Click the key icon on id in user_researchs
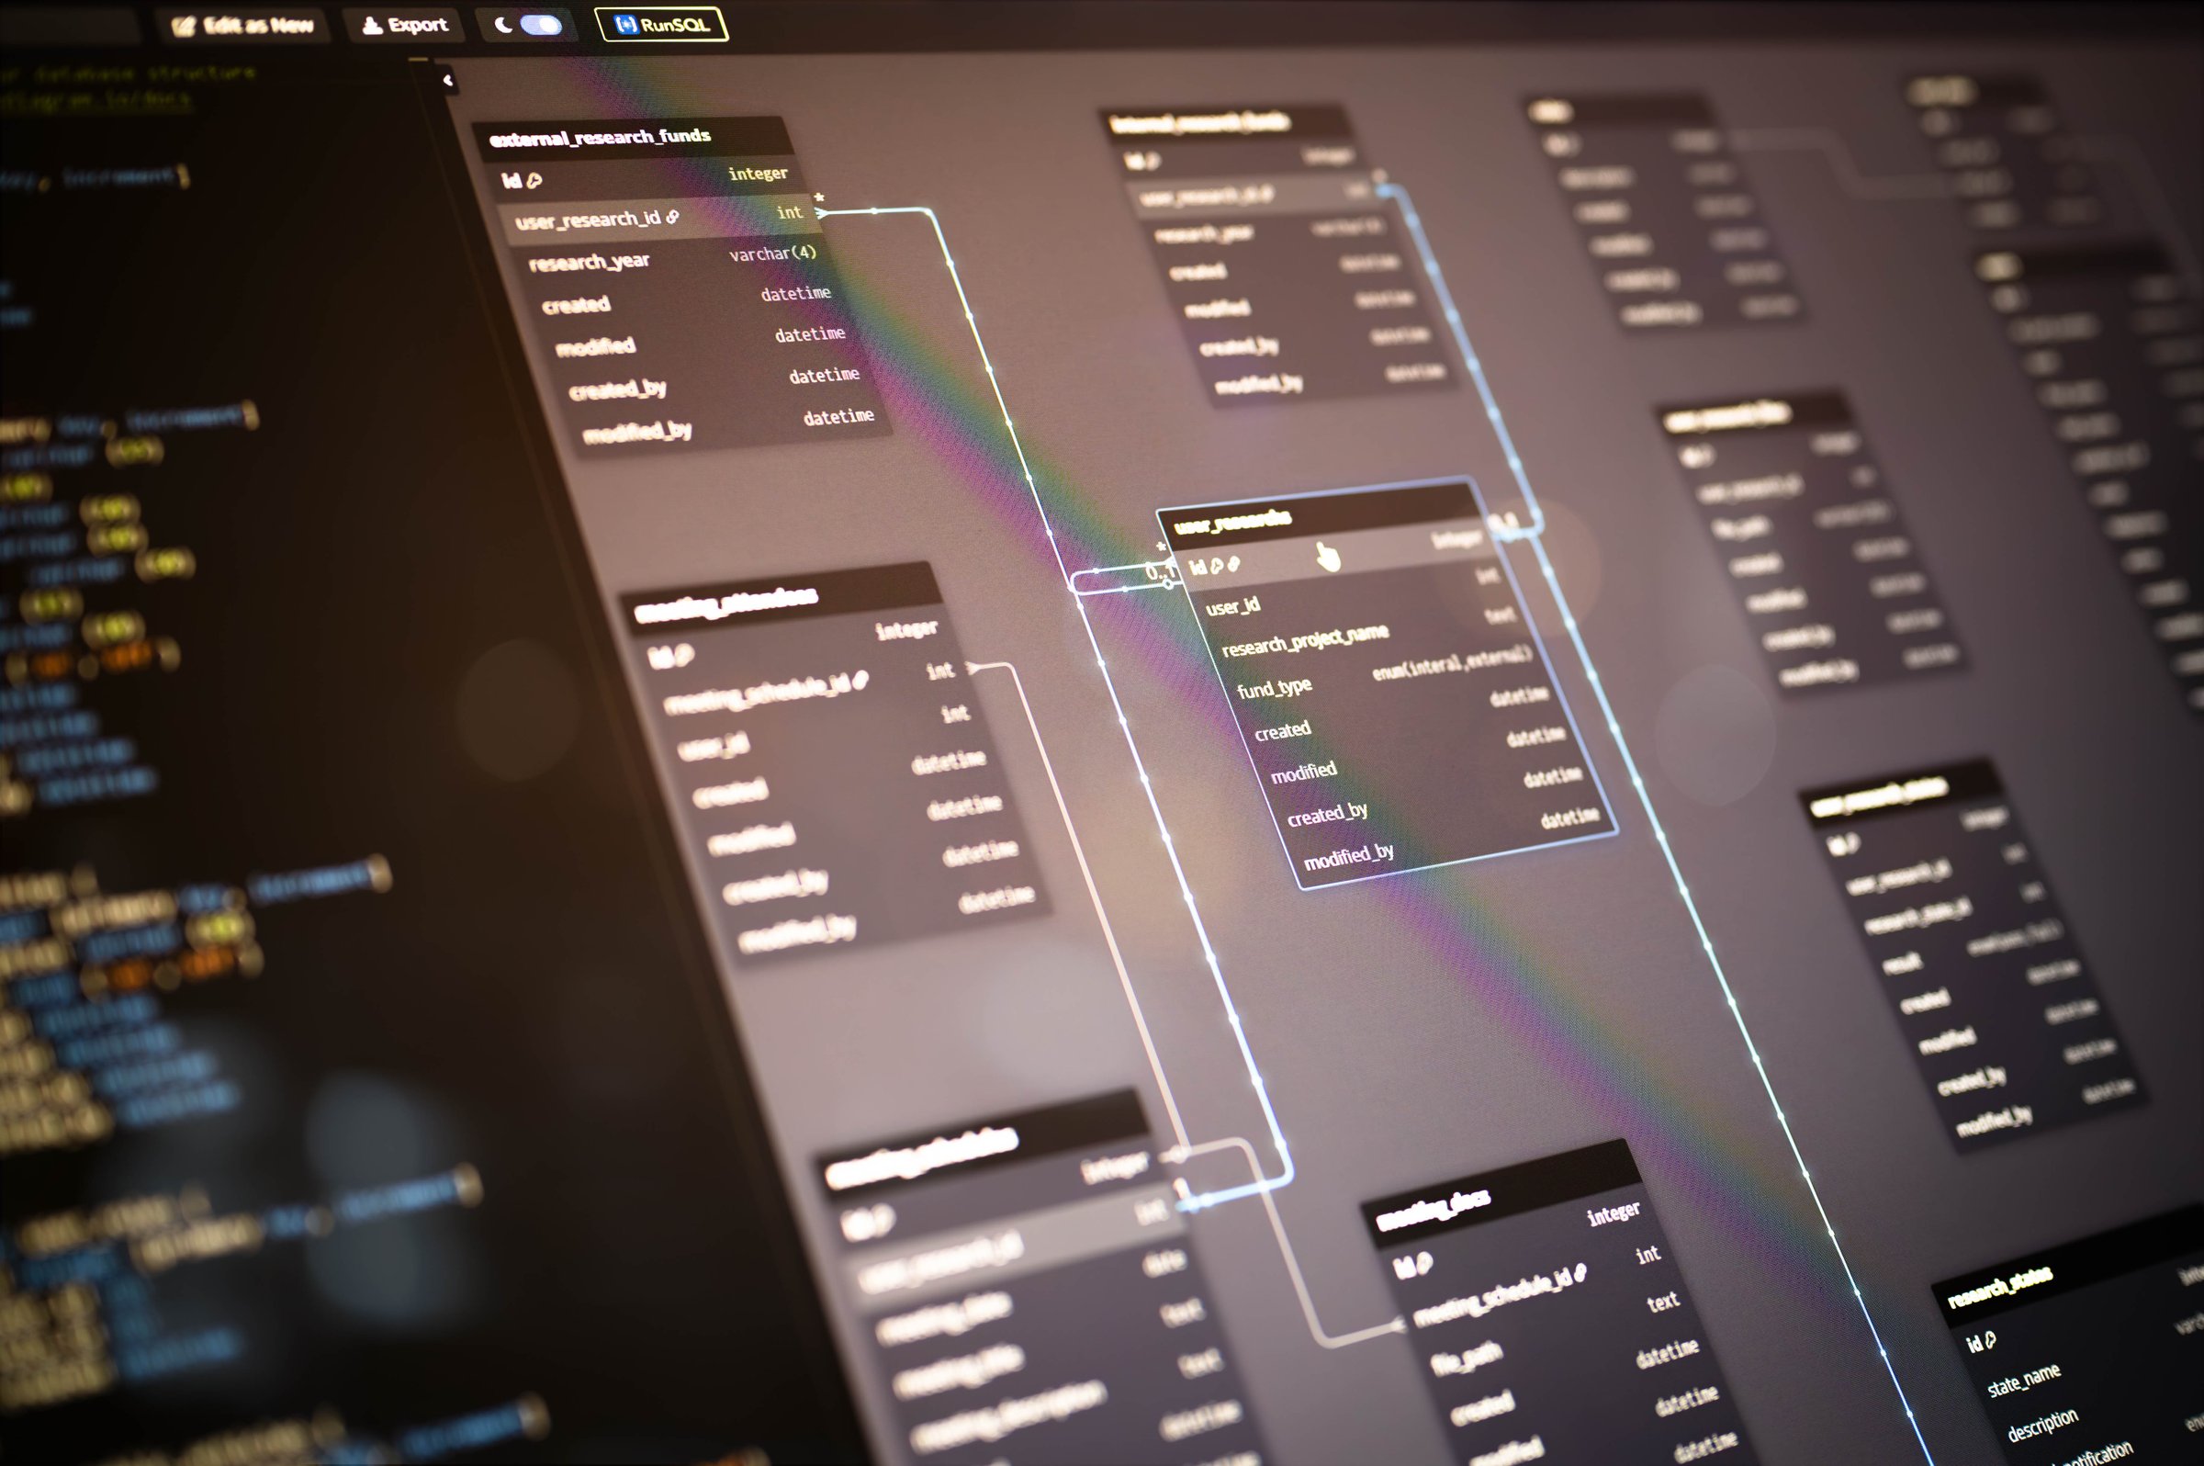2204x1466 pixels. (1217, 565)
